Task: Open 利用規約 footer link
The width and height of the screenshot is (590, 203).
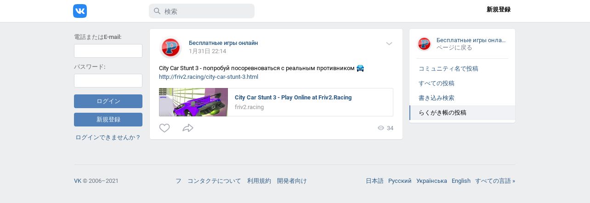Action: coord(259,181)
